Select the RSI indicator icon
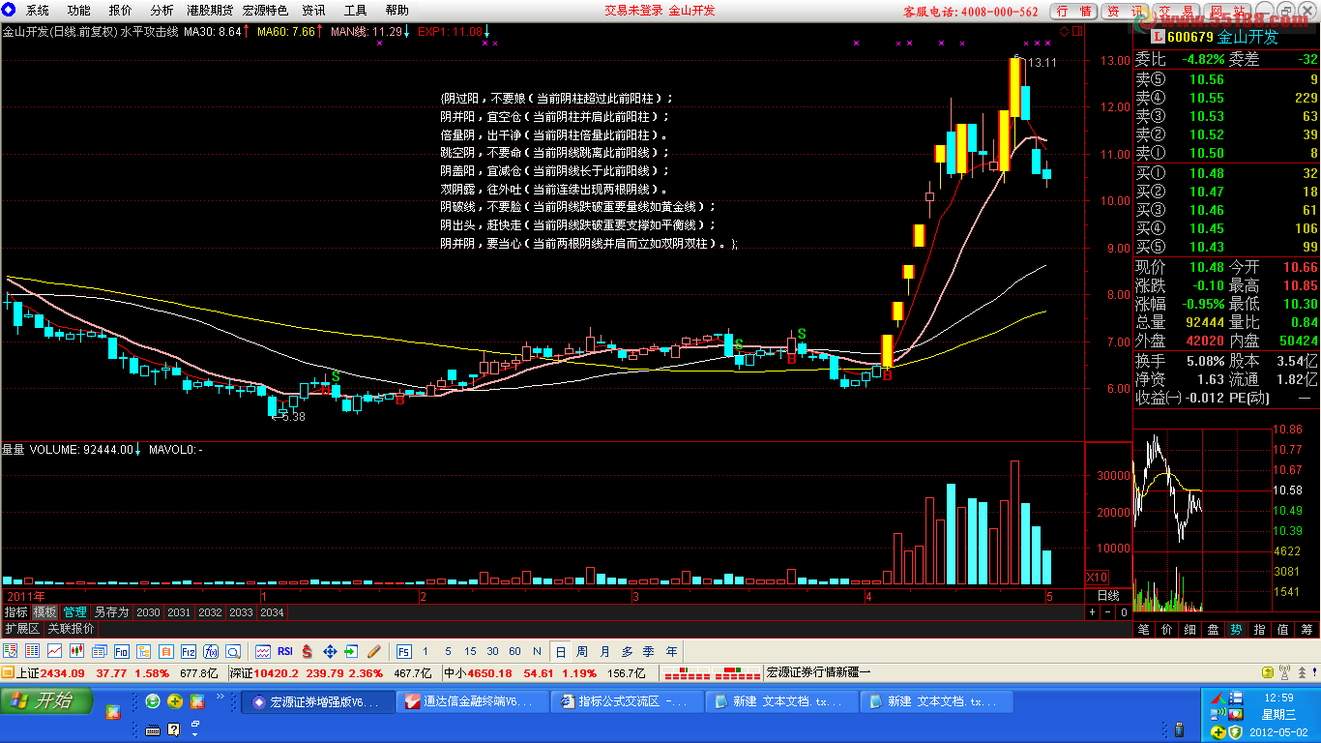This screenshot has height=743, width=1321. coord(285,651)
